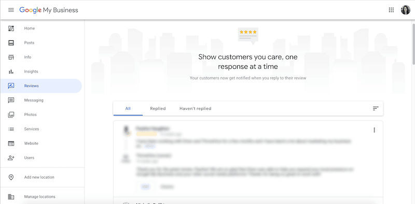Click the Add new location link

point(39,177)
